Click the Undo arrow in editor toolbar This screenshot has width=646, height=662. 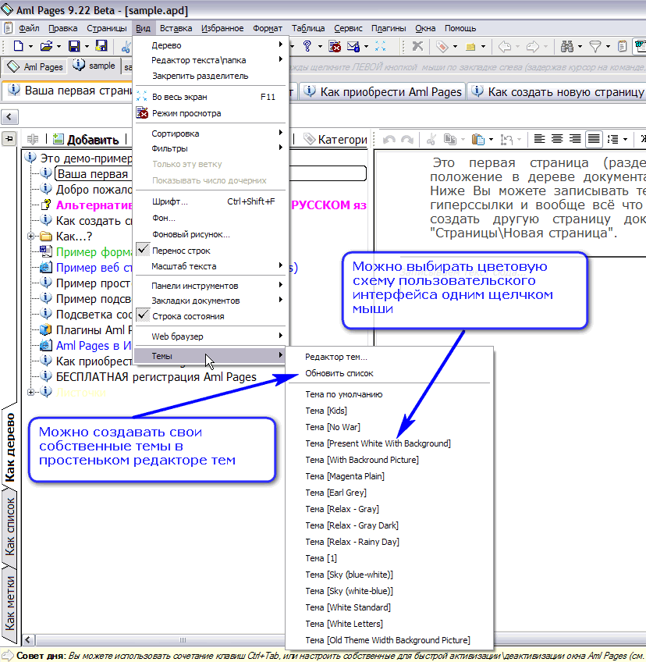pyautogui.click(x=389, y=139)
